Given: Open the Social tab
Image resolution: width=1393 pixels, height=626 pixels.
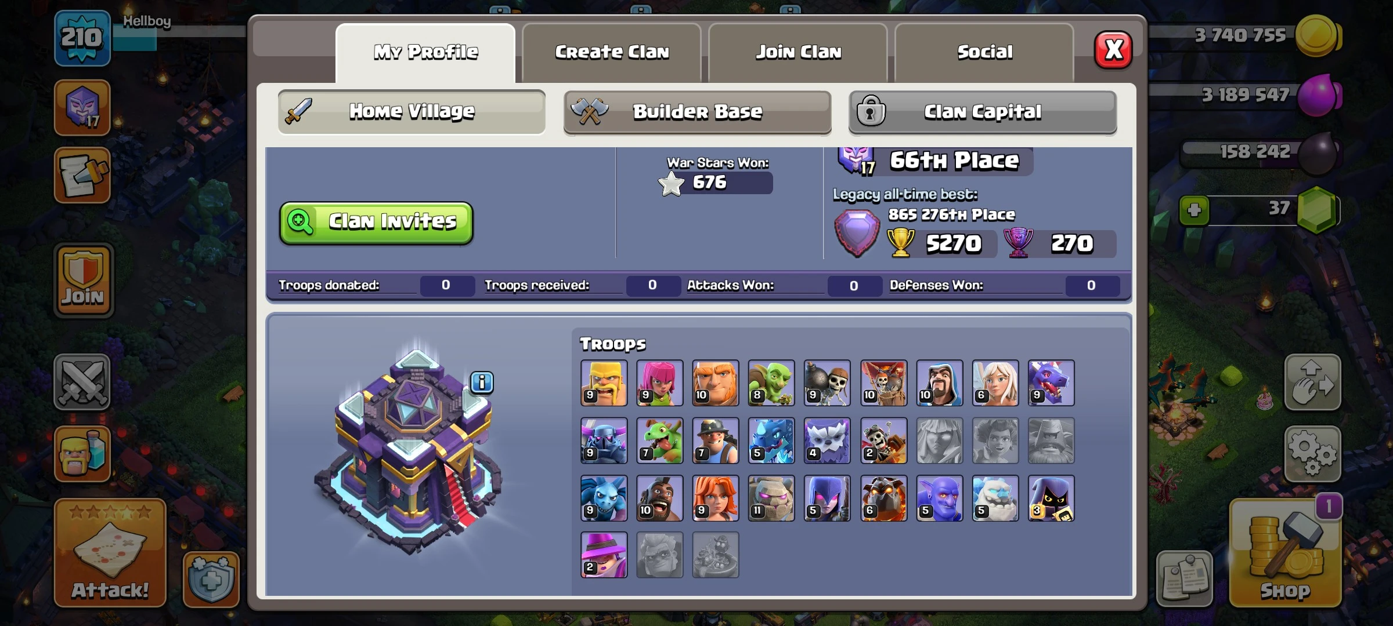Looking at the screenshot, I should point(984,53).
